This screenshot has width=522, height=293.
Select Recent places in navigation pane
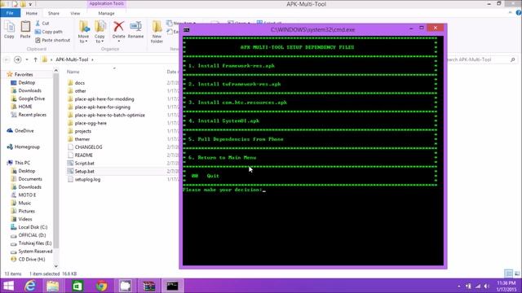[33, 115]
